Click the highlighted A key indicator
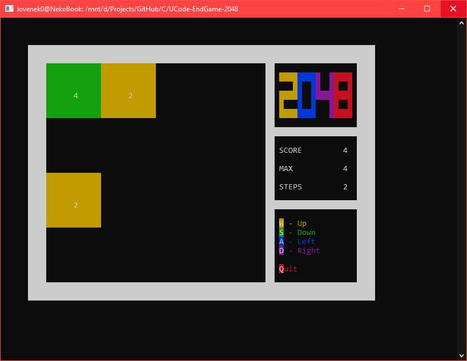 tap(281, 241)
